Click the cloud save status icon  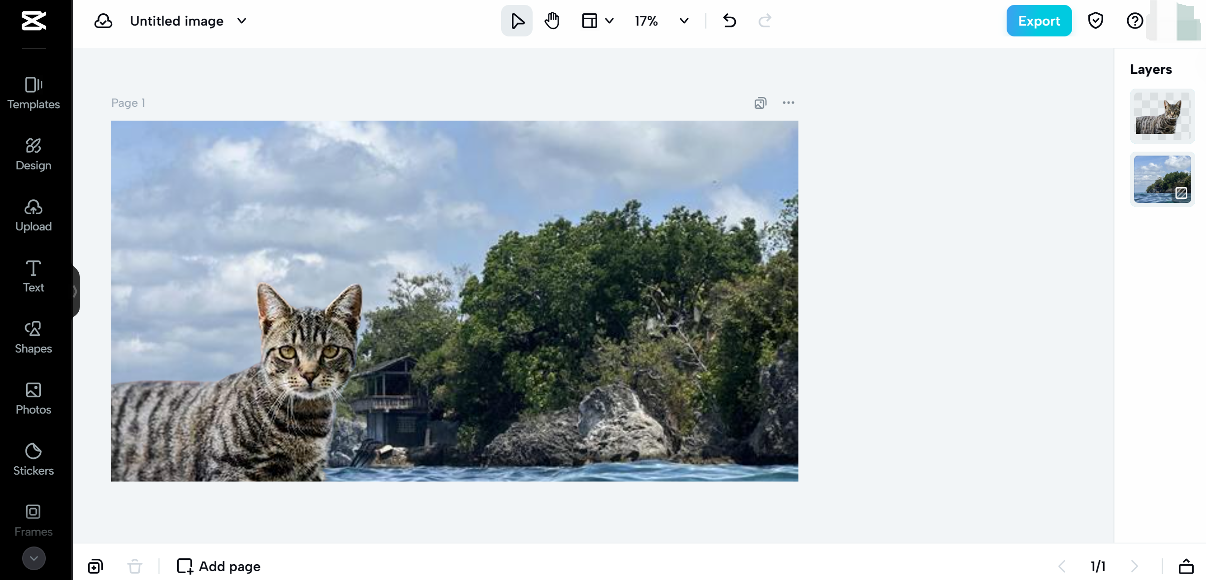tap(103, 21)
